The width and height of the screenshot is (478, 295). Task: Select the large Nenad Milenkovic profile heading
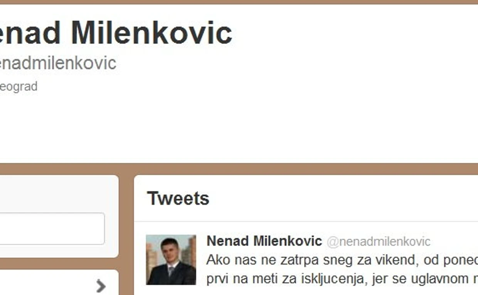tap(116, 33)
